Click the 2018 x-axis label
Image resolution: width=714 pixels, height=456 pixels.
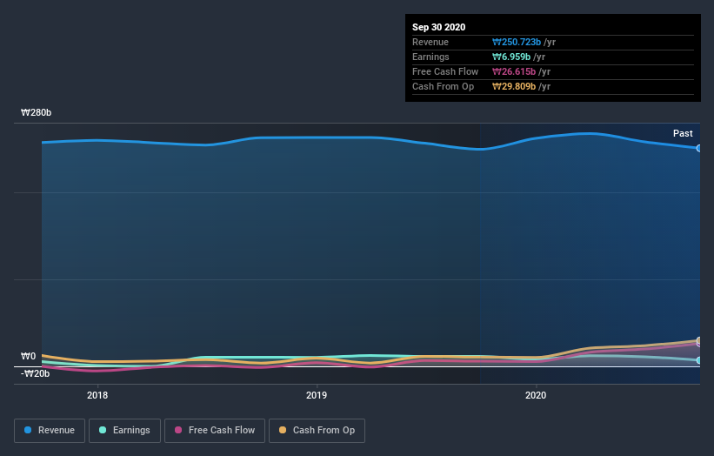[97, 395]
